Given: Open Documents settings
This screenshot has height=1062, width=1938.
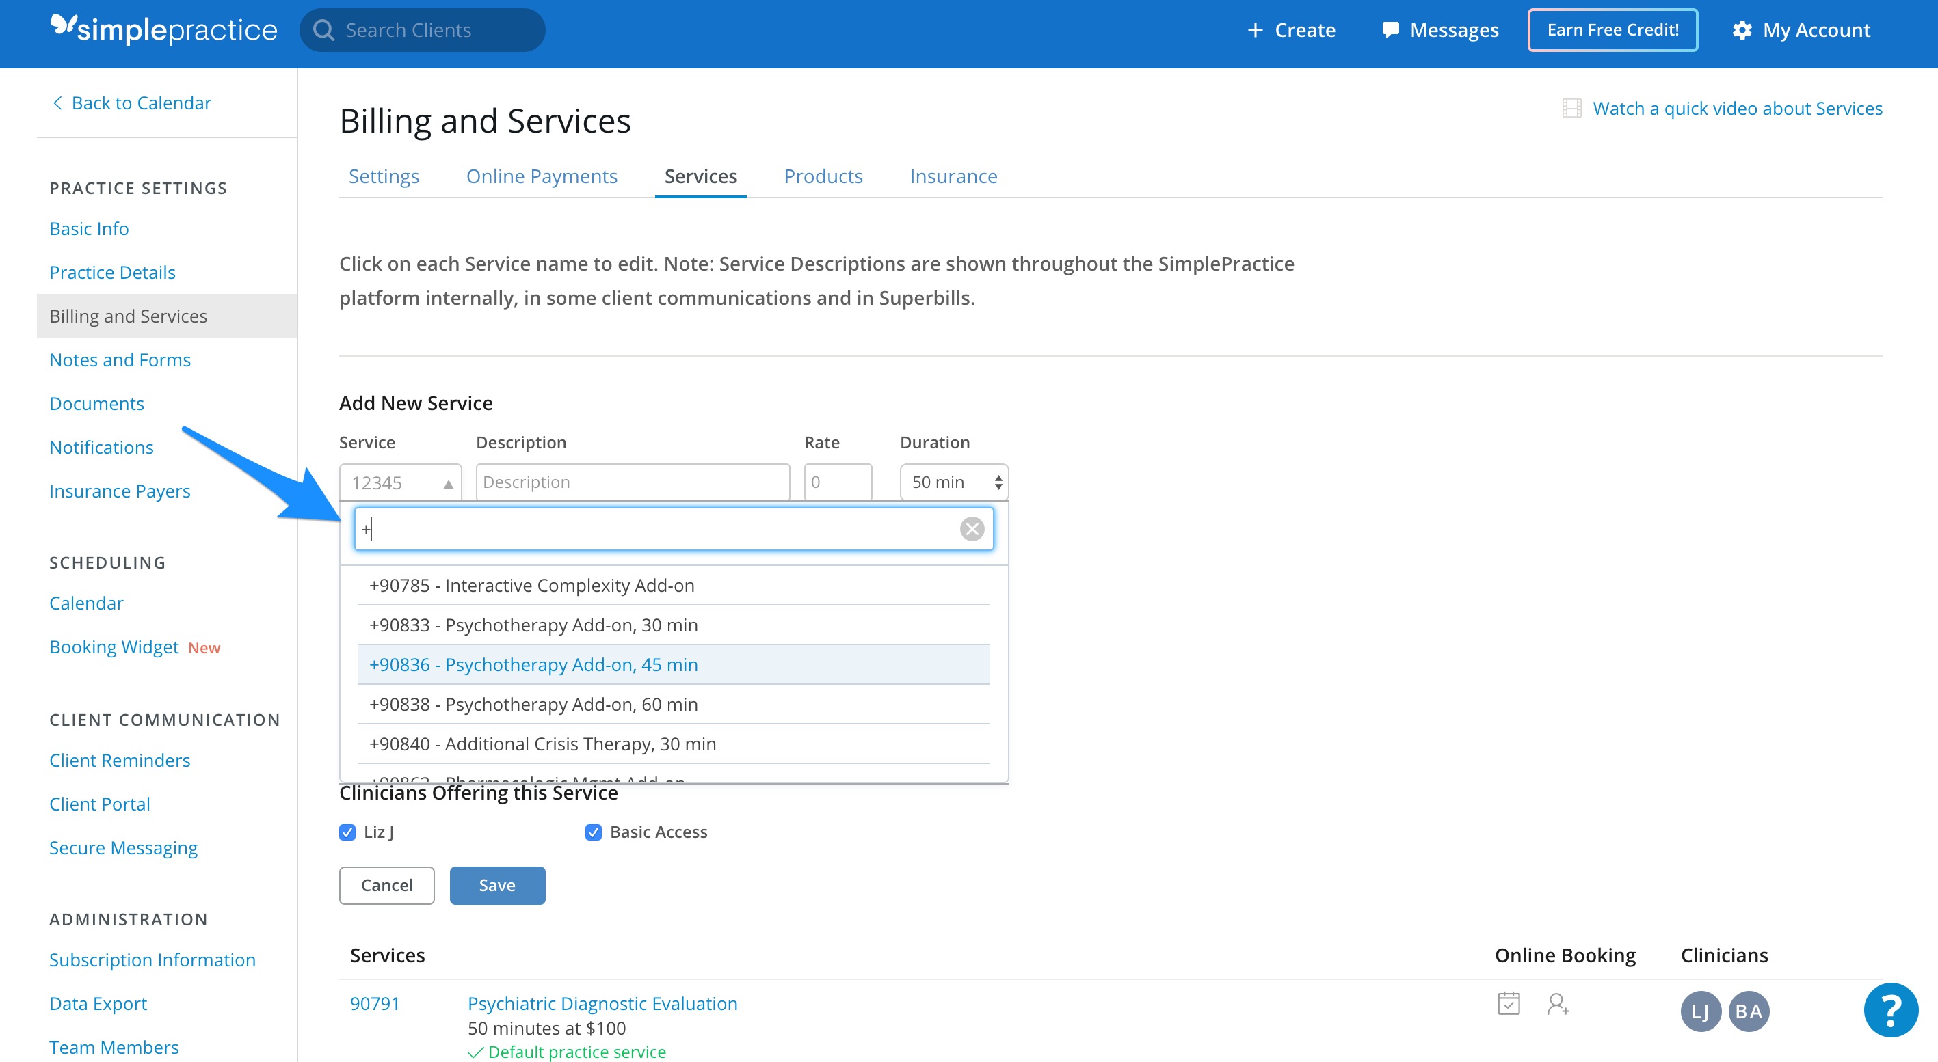Looking at the screenshot, I should (x=96, y=404).
